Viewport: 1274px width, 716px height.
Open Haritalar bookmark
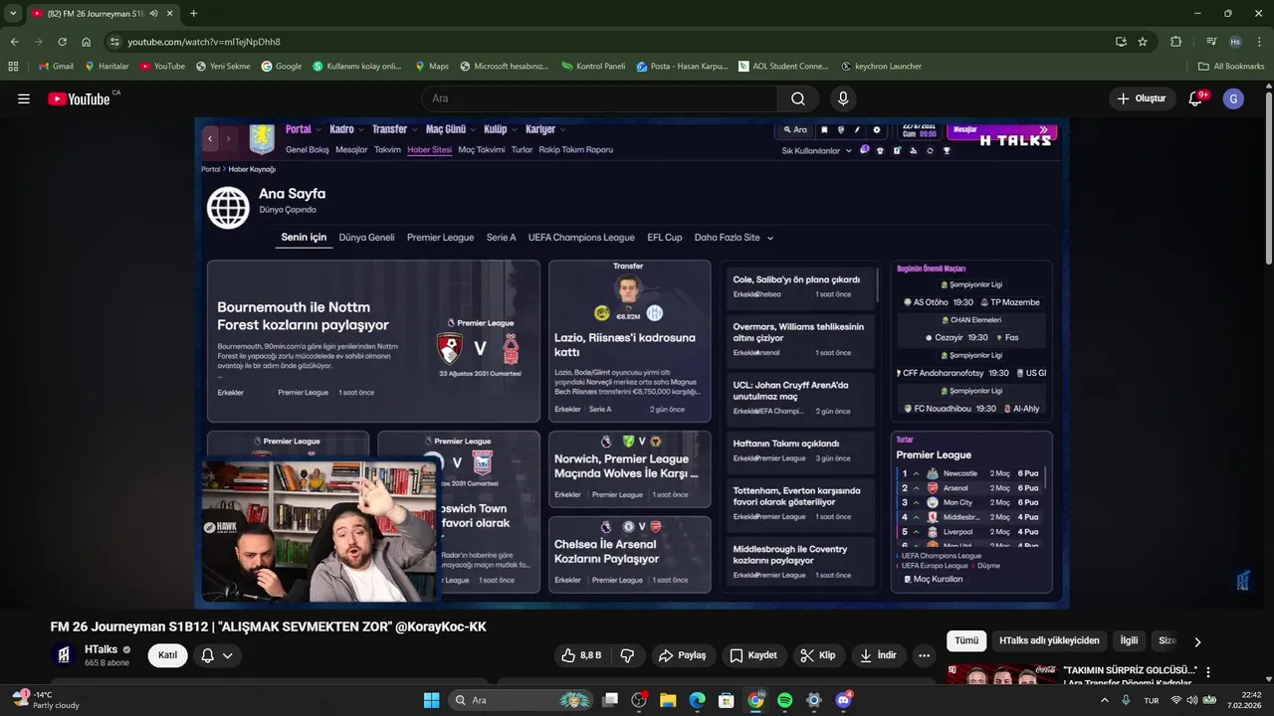pos(106,67)
